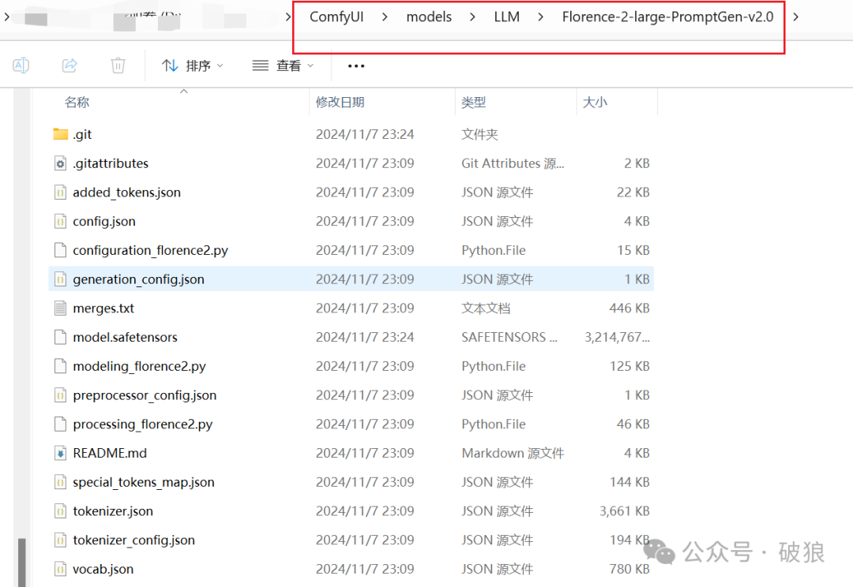Click the Share icon in the toolbar

(70, 65)
